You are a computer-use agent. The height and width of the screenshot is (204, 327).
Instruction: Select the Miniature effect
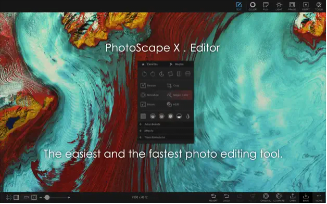click(150, 95)
